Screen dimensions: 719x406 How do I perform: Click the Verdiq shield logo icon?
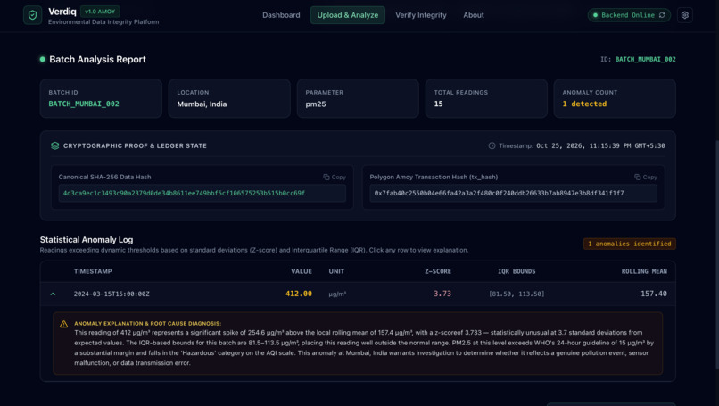point(32,15)
